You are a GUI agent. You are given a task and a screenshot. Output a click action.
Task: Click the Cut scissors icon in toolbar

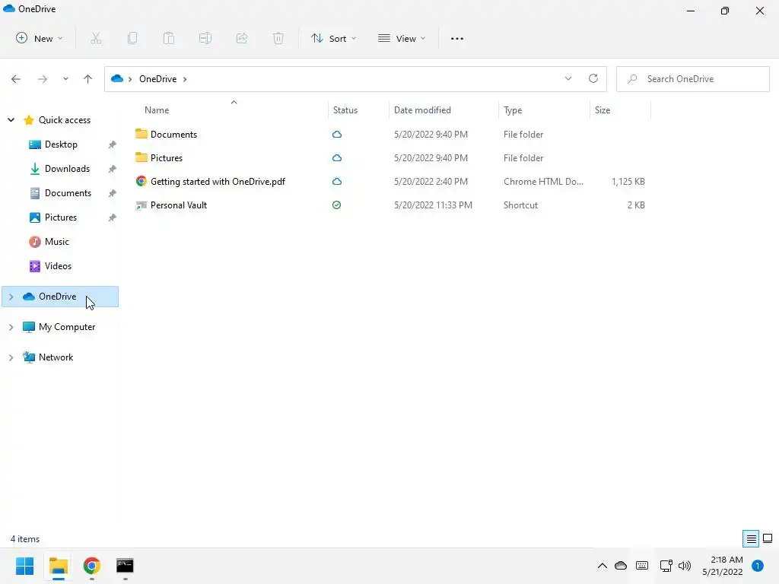coord(96,38)
